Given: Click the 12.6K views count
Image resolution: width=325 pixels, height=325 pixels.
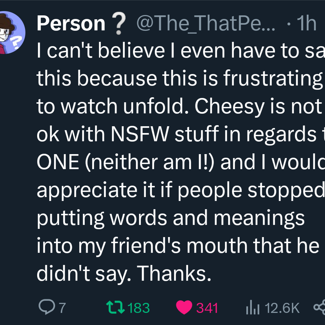Looking at the screenshot, I should pyautogui.click(x=282, y=307).
